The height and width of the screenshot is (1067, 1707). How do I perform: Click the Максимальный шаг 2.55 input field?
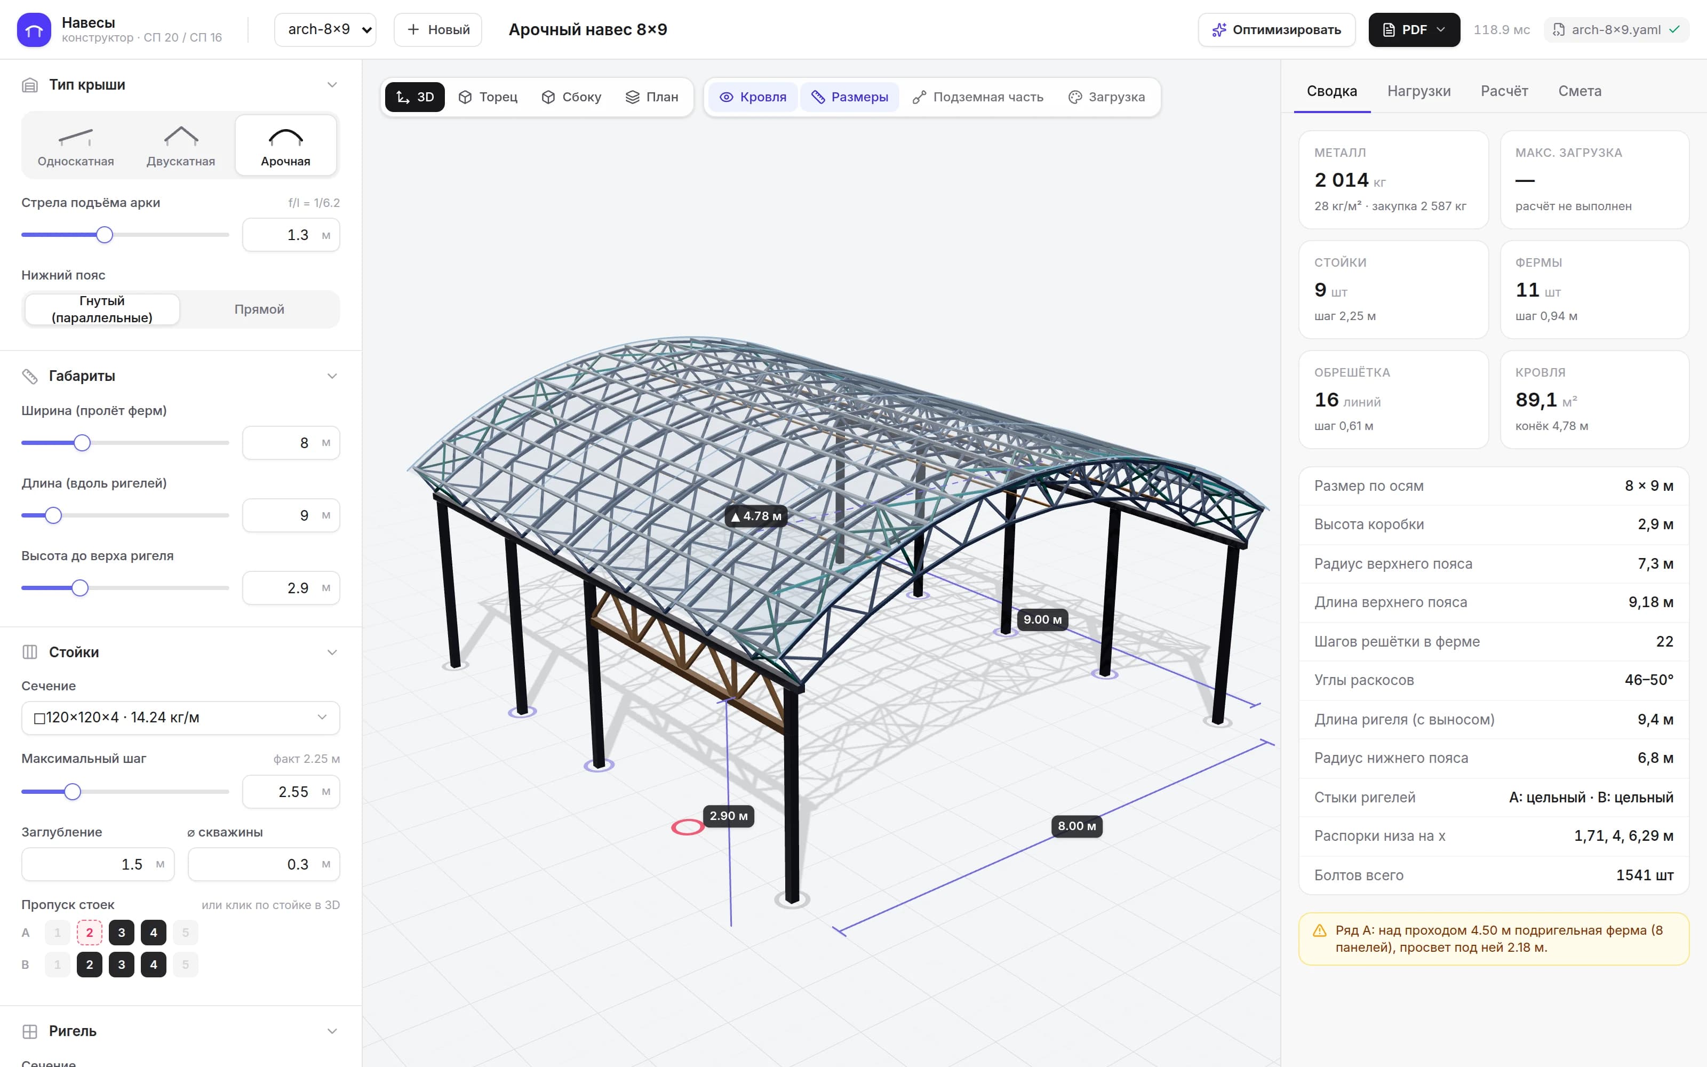coord(291,792)
